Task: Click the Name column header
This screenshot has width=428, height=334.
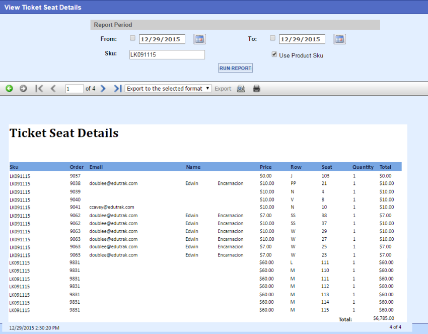Action: point(193,167)
